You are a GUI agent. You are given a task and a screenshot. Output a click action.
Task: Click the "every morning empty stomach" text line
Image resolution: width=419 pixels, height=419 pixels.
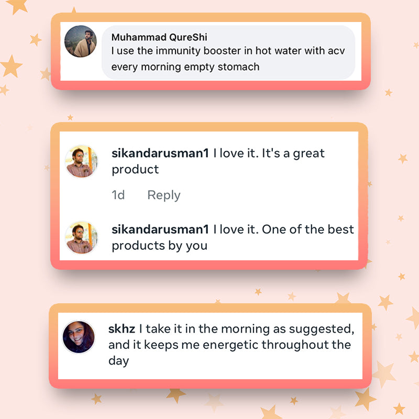click(x=185, y=67)
